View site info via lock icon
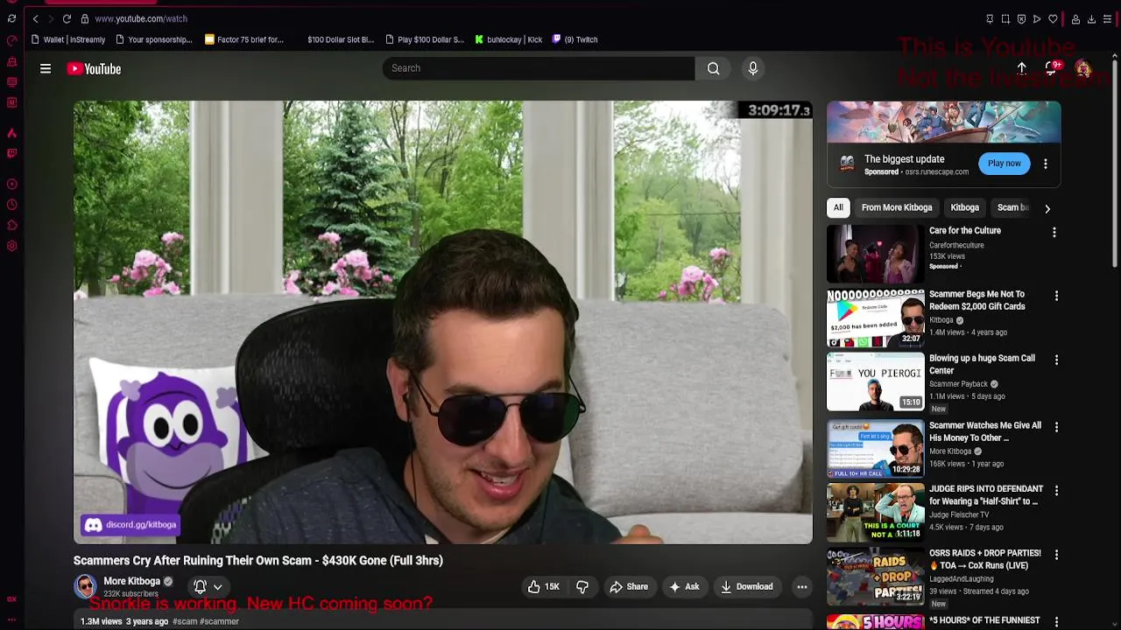 (84, 18)
